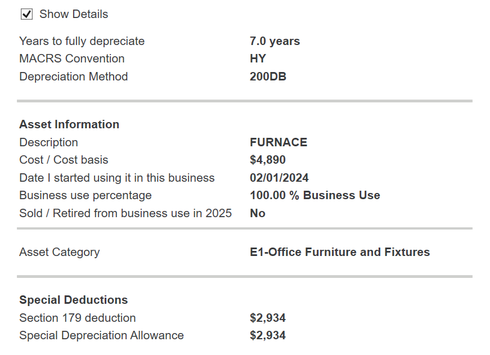This screenshot has width=490, height=355.
Task: Click 'Sold / Retired from business use in 2025'
Action: pos(125,213)
